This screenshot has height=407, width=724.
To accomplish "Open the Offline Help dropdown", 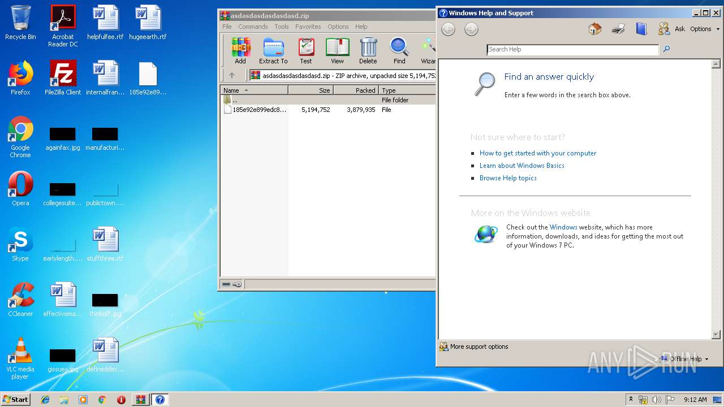I will (x=684, y=359).
